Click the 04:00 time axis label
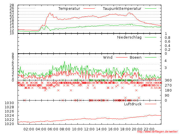Image resolution: width=179 pixels, height=134 pixels. 41,129
